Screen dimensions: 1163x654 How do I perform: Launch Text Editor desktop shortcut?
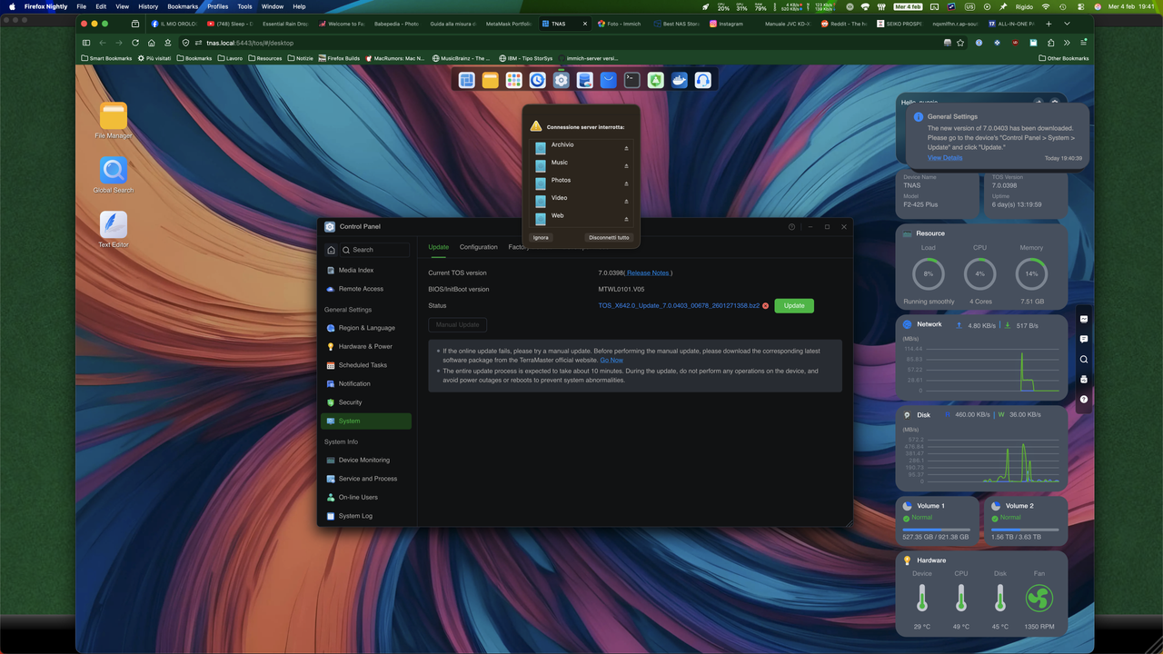(114, 230)
